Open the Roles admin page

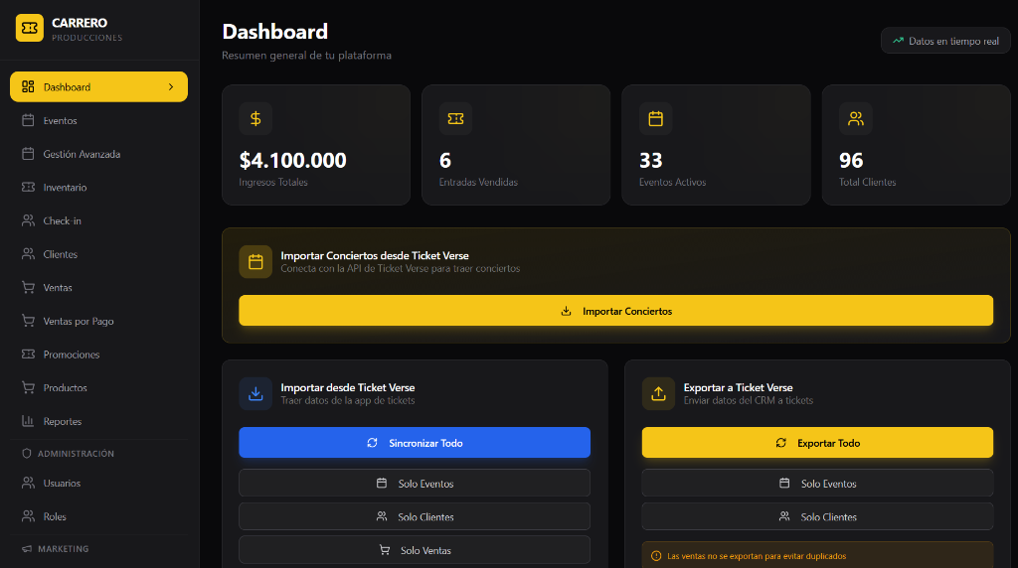(x=98, y=516)
